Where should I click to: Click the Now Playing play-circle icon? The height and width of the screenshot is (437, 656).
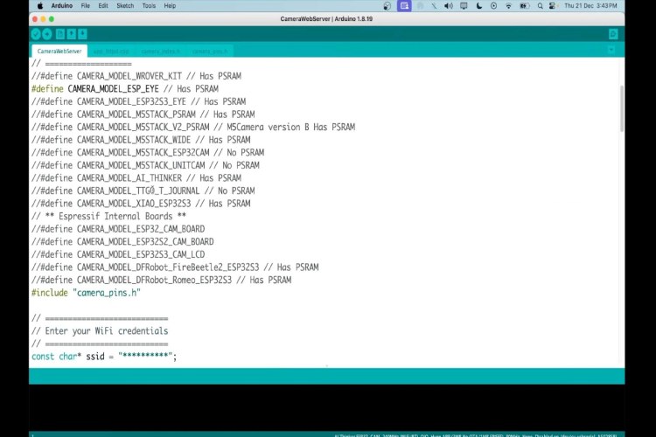(493, 6)
